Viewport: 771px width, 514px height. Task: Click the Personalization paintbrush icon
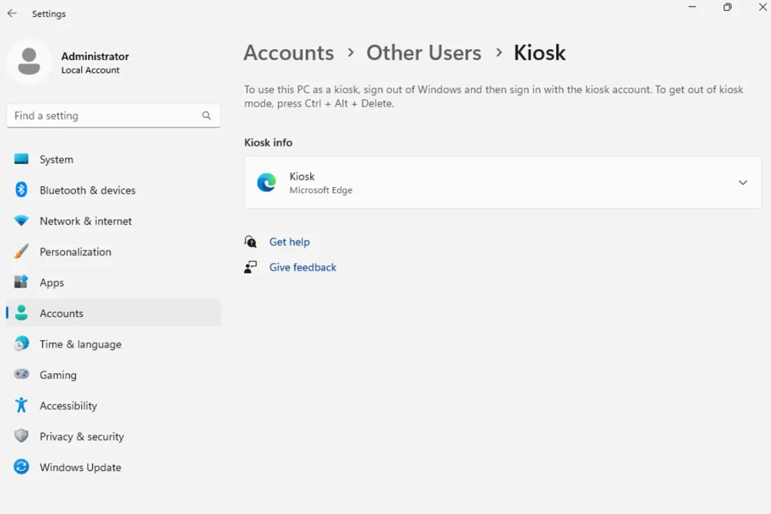[x=21, y=251]
